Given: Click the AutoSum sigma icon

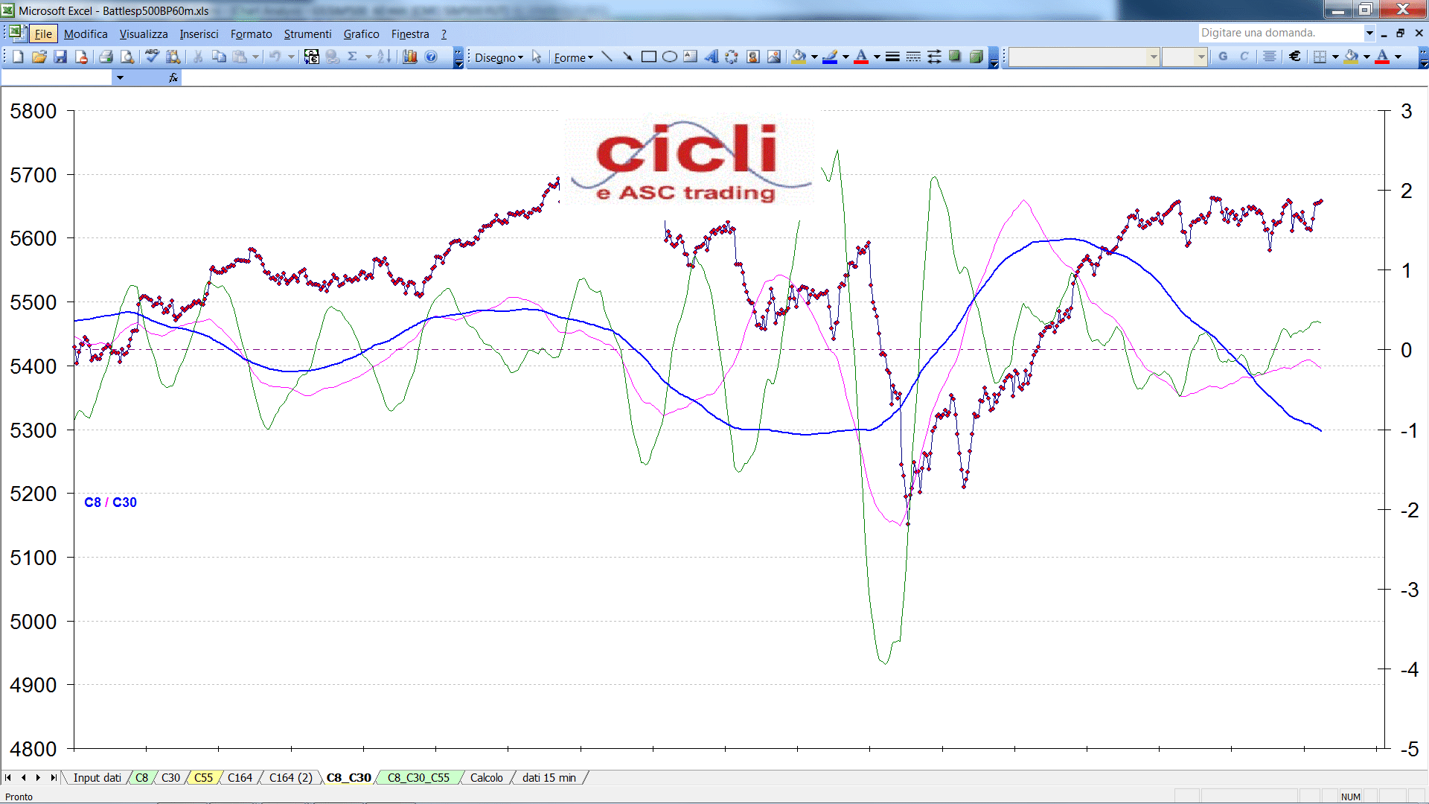Looking at the screenshot, I should point(353,57).
